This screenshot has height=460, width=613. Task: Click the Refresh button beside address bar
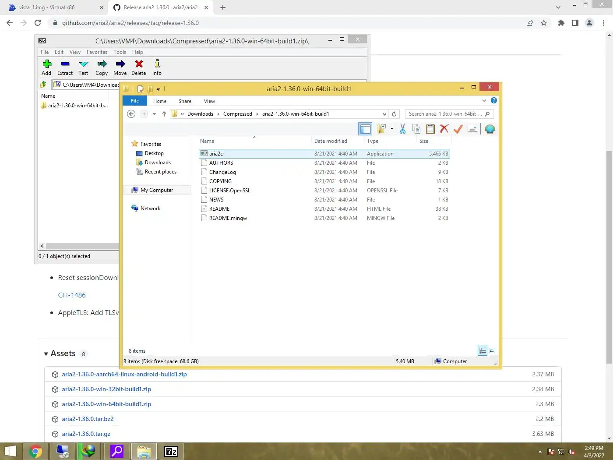[x=394, y=114]
